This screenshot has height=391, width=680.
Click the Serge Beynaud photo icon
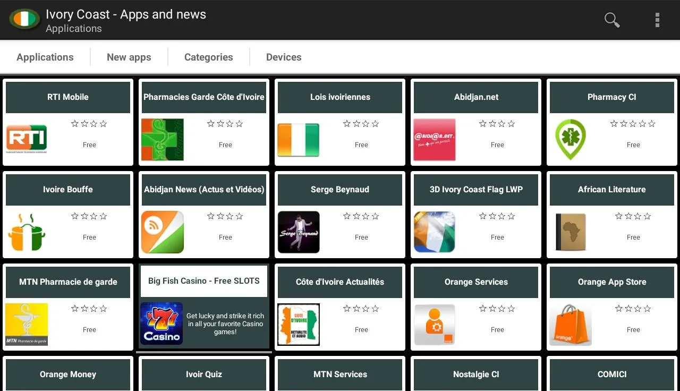(x=299, y=232)
